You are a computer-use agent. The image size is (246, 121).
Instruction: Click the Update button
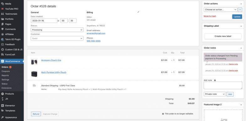pyautogui.click(x=237, y=17)
